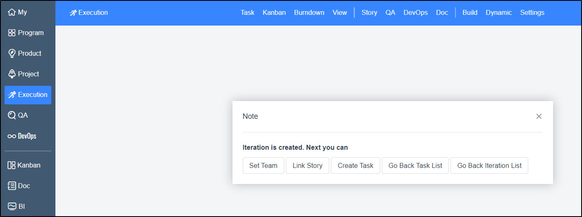582x217 pixels.
Task: Select Execution label in the sidebar
Action: pos(33,95)
